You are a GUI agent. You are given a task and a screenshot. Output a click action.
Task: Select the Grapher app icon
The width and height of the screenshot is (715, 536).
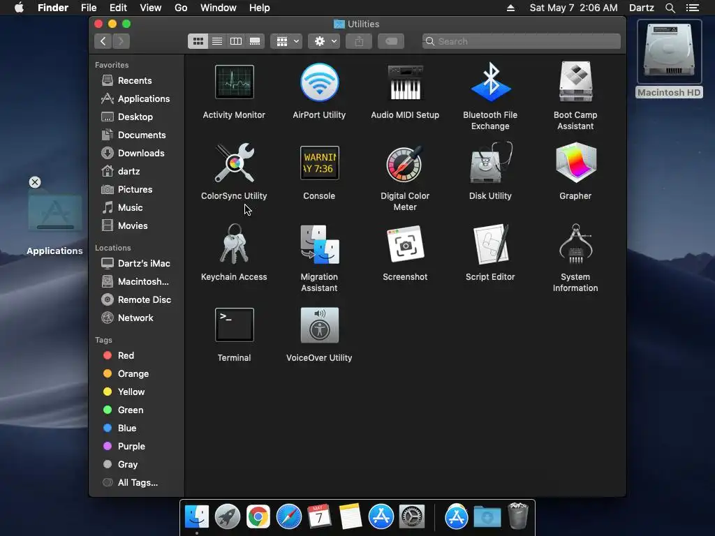(575, 163)
